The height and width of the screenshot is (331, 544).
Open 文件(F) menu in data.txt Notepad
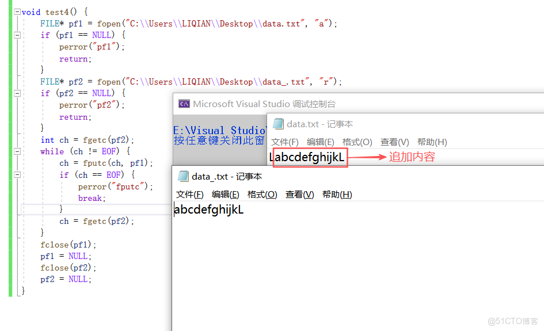pos(284,142)
